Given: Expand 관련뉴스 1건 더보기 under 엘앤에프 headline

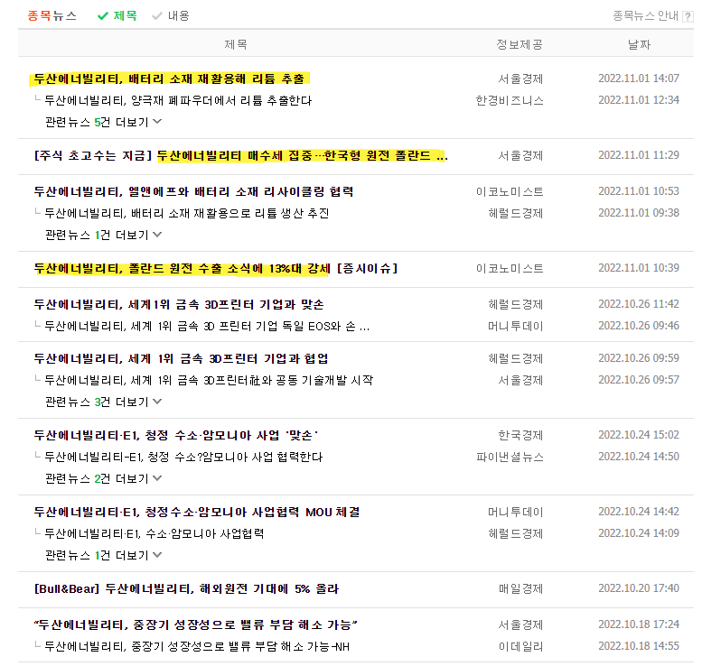Looking at the screenshot, I should [103, 235].
